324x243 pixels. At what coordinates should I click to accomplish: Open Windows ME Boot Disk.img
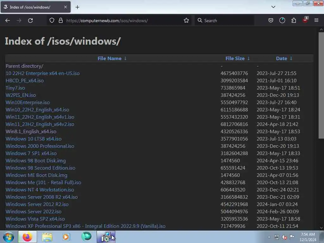[x=36, y=175]
